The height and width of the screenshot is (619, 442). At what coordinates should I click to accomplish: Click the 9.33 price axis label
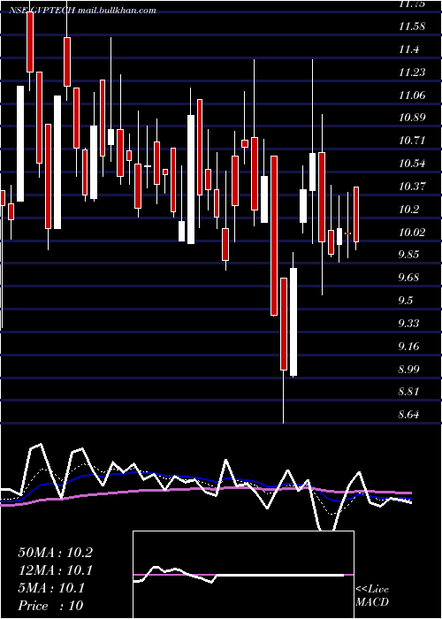point(409,324)
